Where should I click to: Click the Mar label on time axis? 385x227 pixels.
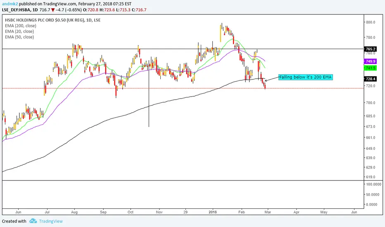click(268, 212)
